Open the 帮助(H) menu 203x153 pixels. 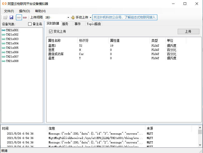click(40, 11)
